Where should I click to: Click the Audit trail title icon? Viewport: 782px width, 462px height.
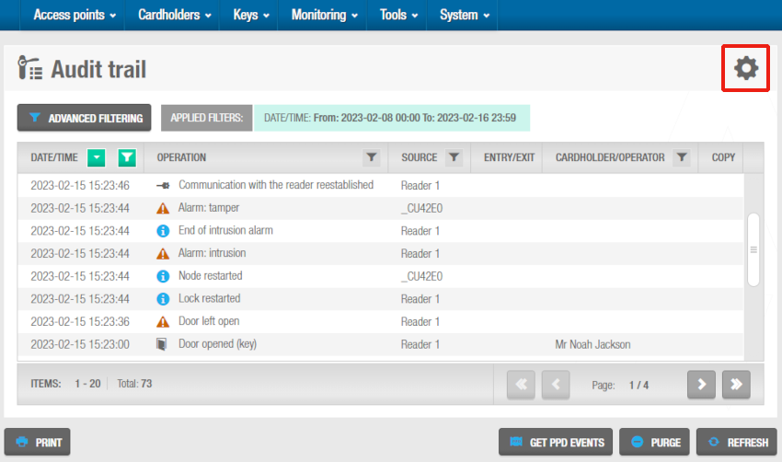pos(30,68)
